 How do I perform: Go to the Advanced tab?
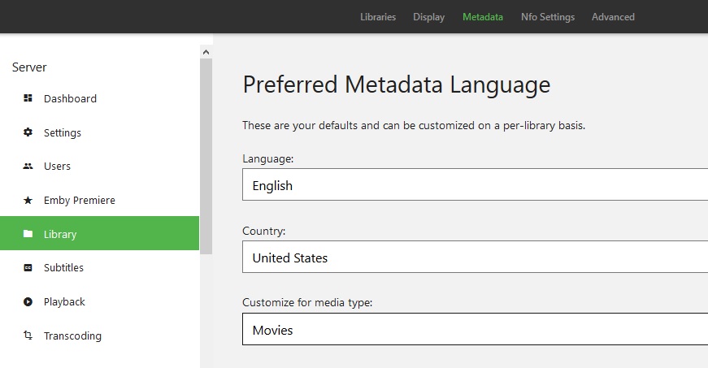(x=613, y=17)
